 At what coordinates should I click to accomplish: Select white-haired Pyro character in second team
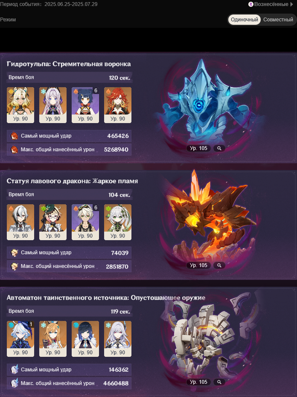20,222
